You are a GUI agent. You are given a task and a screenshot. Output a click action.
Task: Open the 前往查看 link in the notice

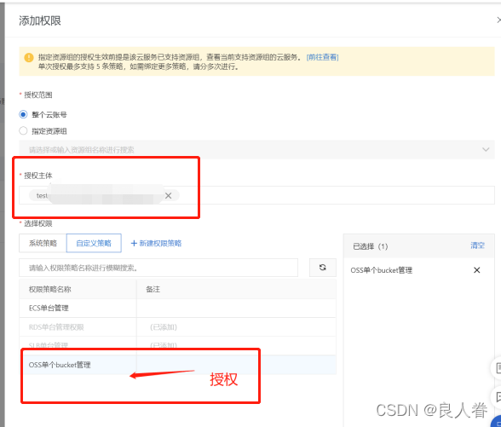point(322,57)
